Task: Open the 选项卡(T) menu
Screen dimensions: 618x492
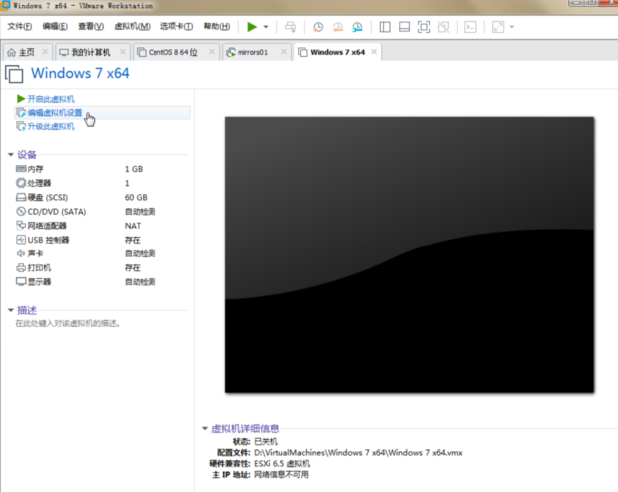Action: [x=176, y=26]
